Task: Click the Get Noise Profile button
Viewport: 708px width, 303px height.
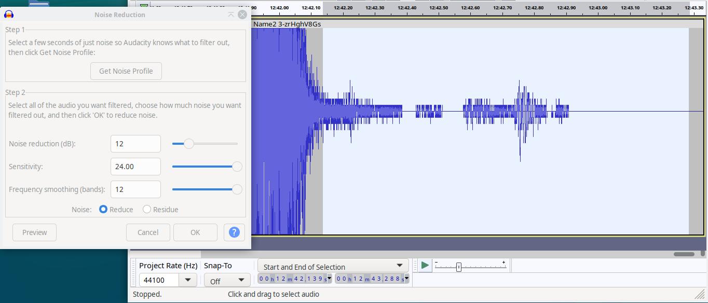Action: (126, 71)
